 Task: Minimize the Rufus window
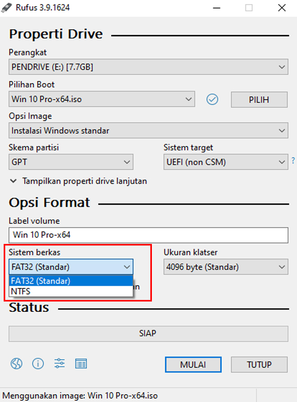(x=217, y=8)
